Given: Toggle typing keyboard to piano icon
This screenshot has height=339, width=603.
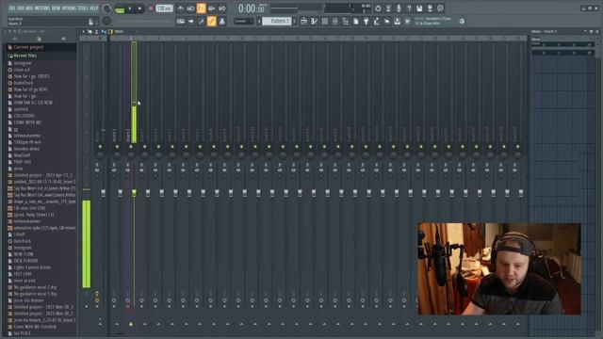Looking at the screenshot, I should (x=180, y=21).
